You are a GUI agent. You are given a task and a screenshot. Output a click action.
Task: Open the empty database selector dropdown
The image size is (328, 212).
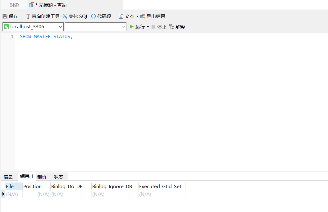coord(123,27)
